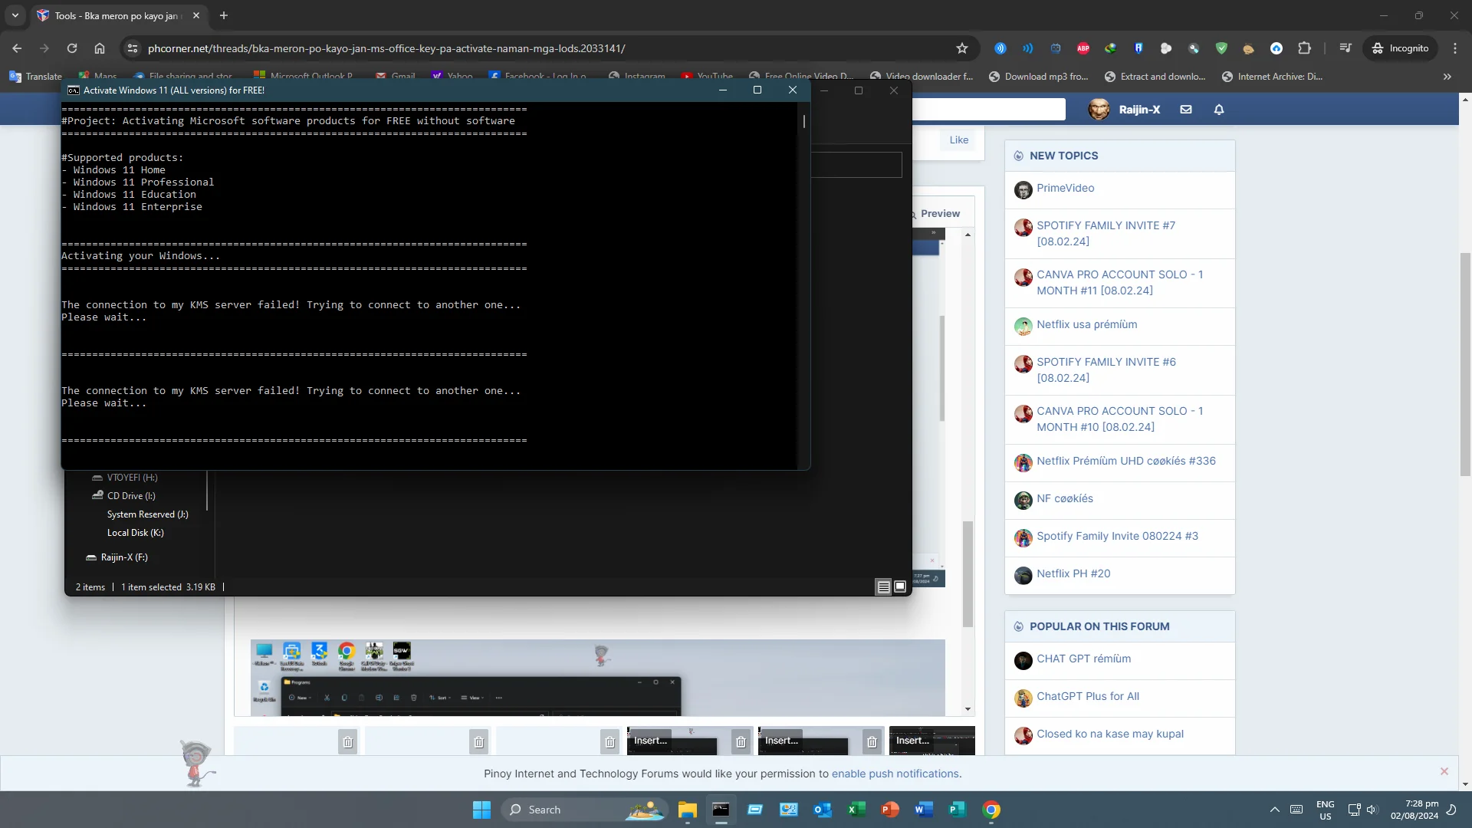The width and height of the screenshot is (1472, 828).
Task: Reload the phcorner page
Action: coord(72,48)
